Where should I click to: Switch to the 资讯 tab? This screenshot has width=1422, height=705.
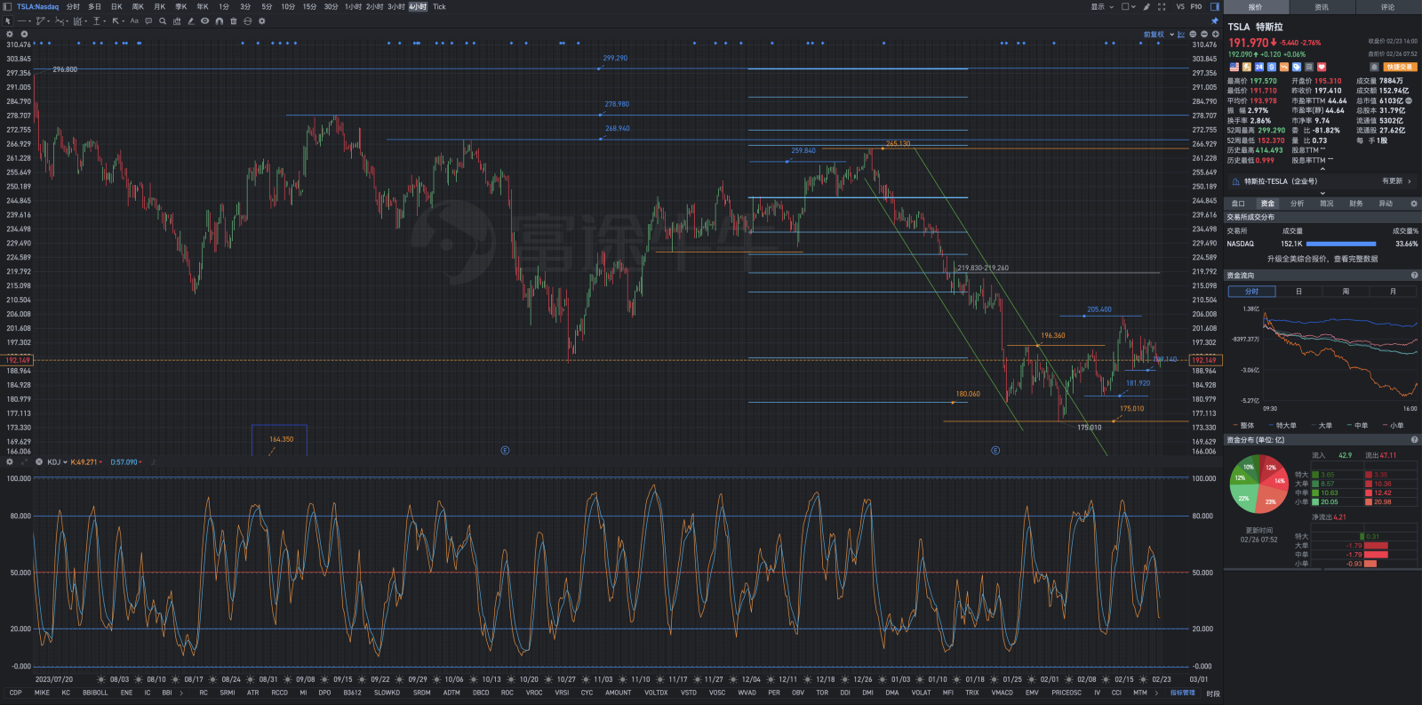[1322, 7]
